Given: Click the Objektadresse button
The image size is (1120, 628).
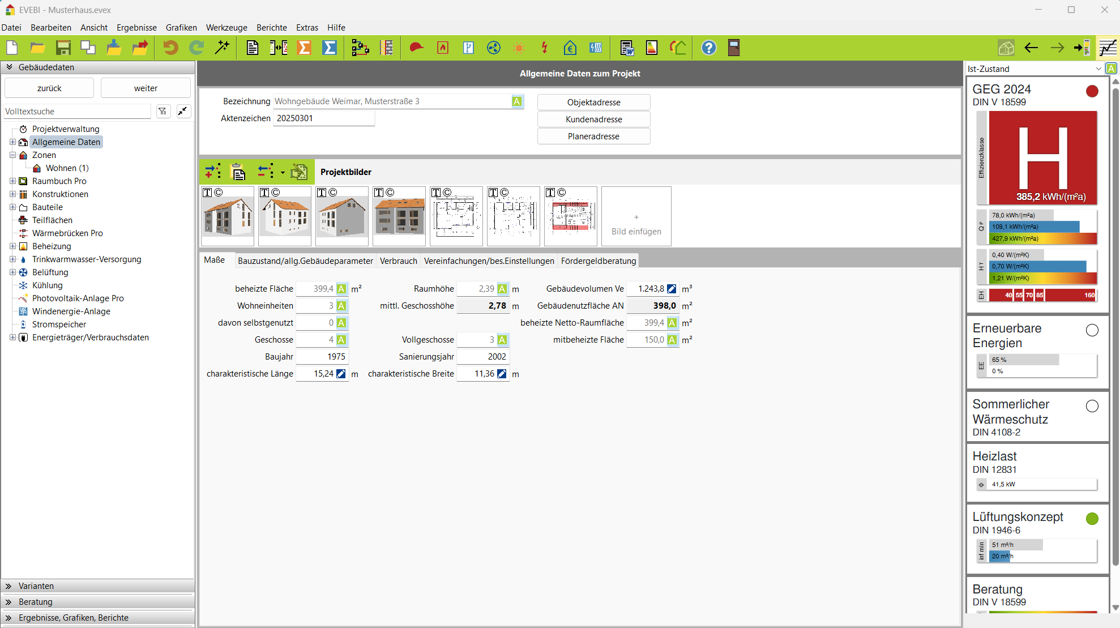Looking at the screenshot, I should 593,102.
